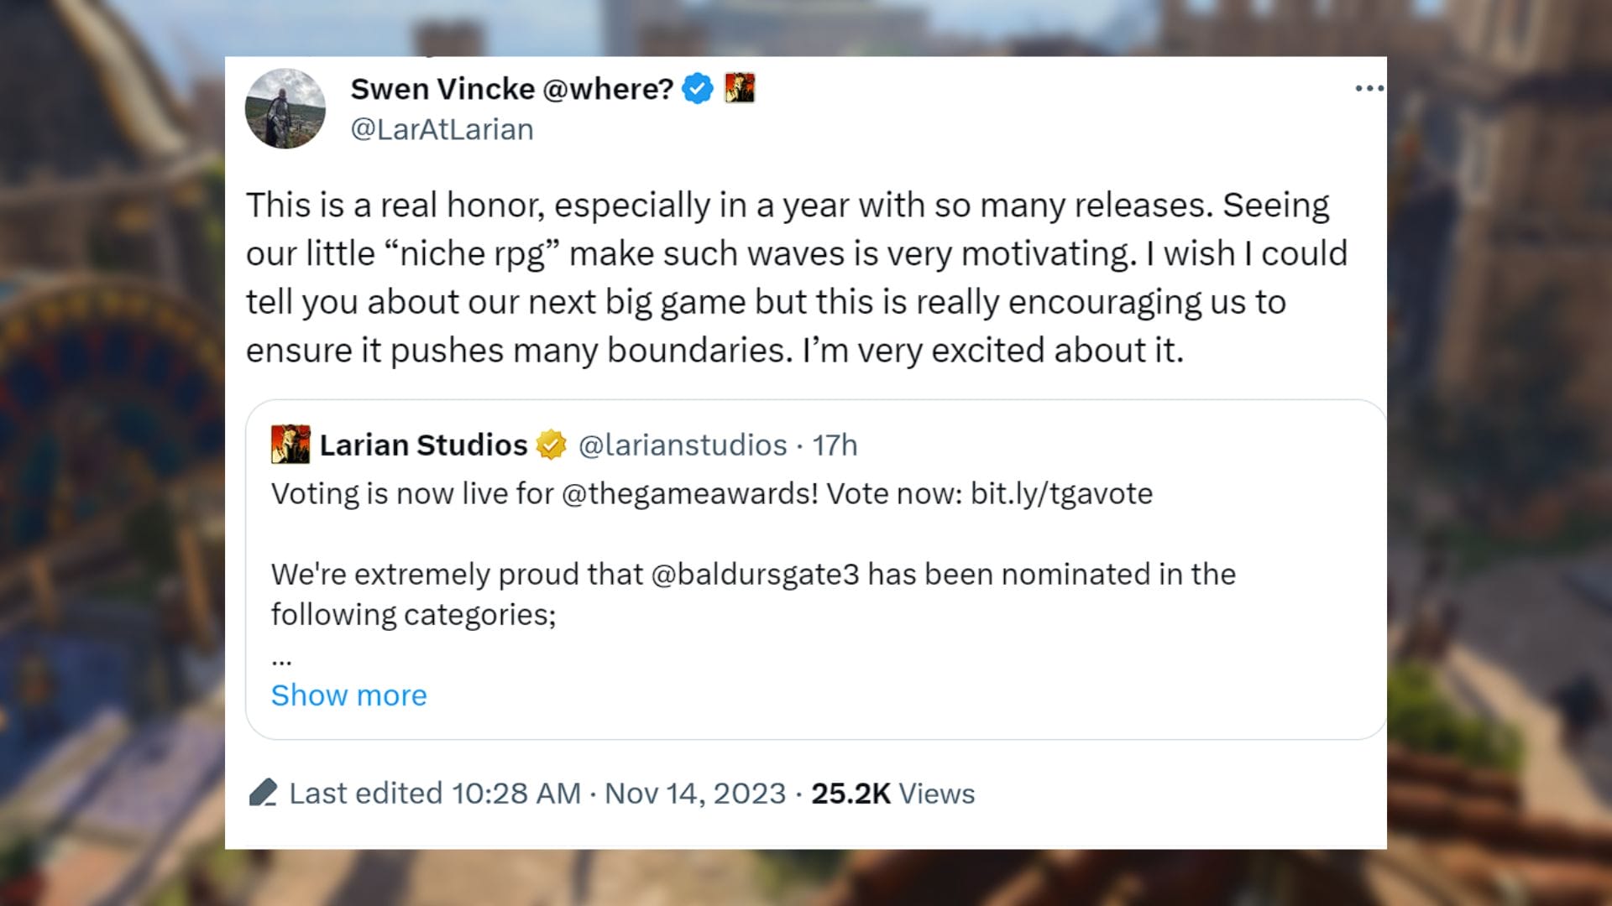Click Larian Studios avatar in quoted tweet

tap(290, 445)
